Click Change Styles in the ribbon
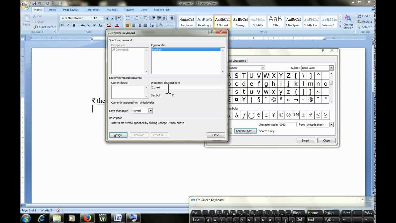 [348, 22]
